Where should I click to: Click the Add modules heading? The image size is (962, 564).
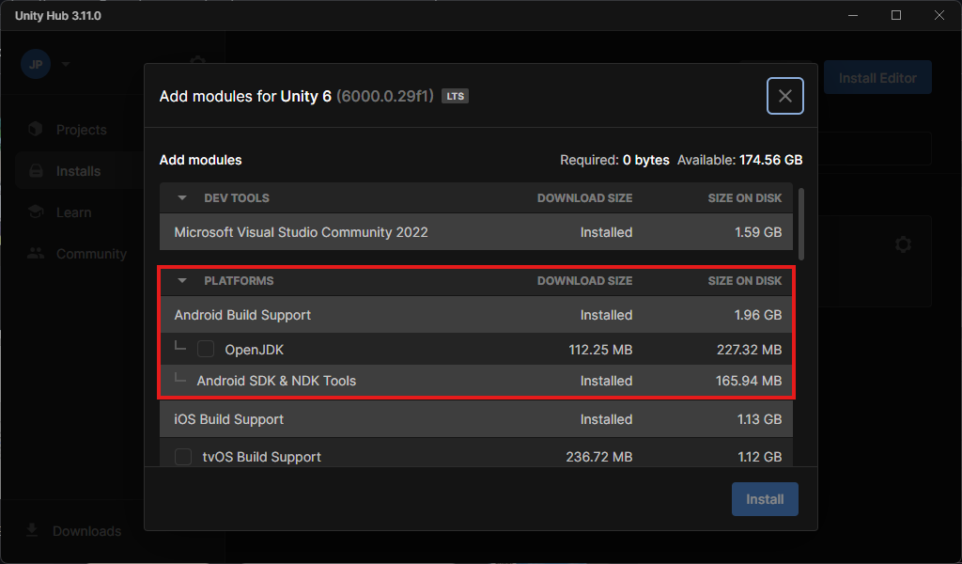click(201, 160)
